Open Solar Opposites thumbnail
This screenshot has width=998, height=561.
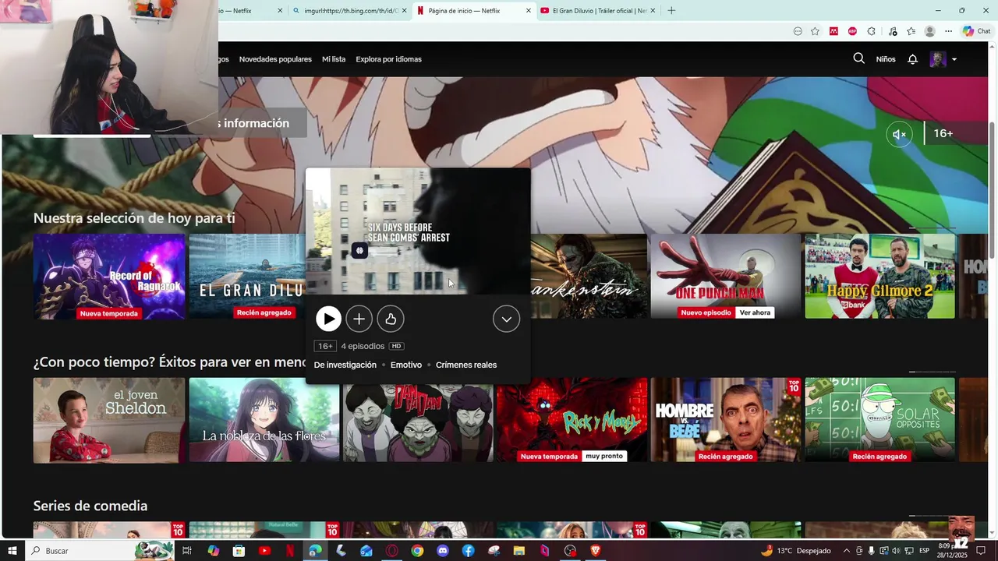[879, 420]
